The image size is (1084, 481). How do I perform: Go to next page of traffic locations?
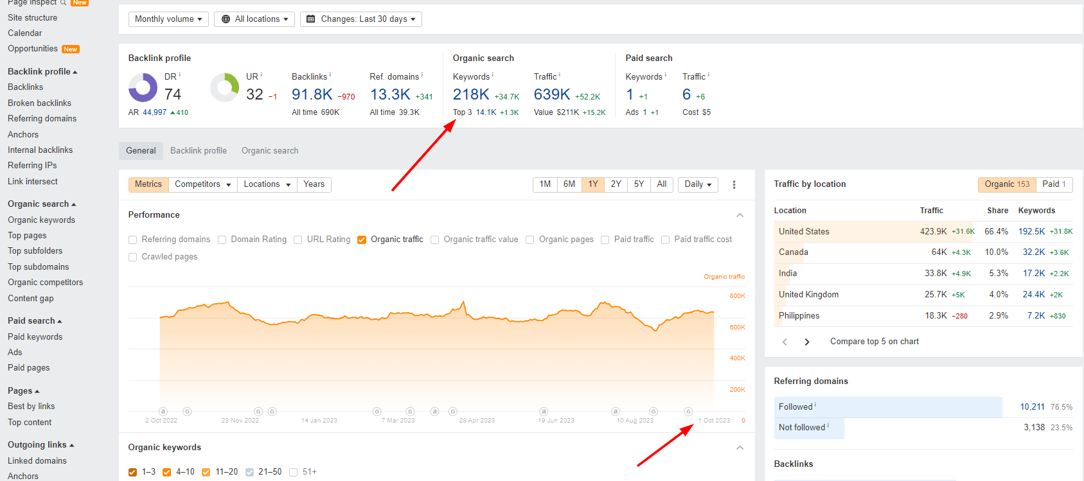pyautogui.click(x=807, y=342)
